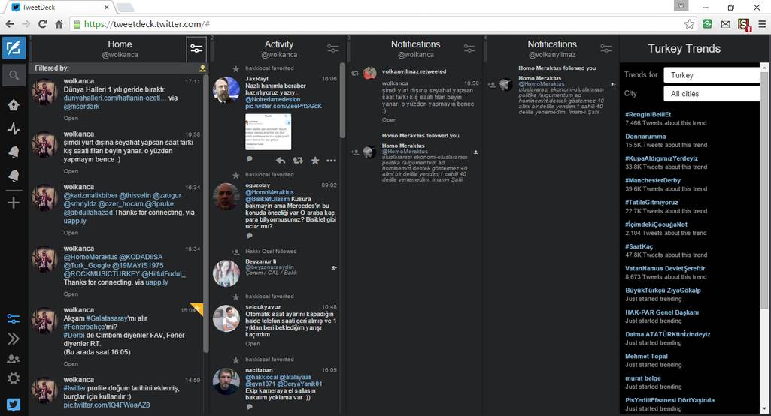Select the TweetDeck browser tab
Image resolution: width=771 pixels, height=416 pixels.
(60, 8)
